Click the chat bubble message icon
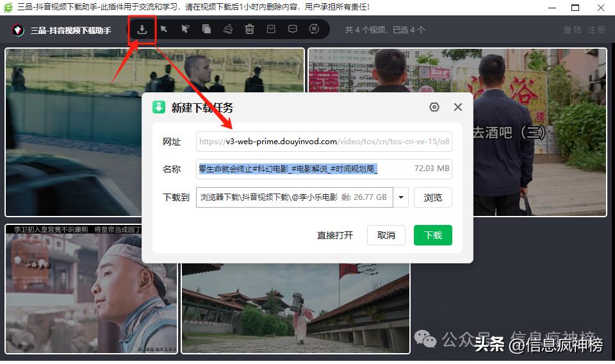Image resolution: width=615 pixels, height=364 pixels. [293, 29]
